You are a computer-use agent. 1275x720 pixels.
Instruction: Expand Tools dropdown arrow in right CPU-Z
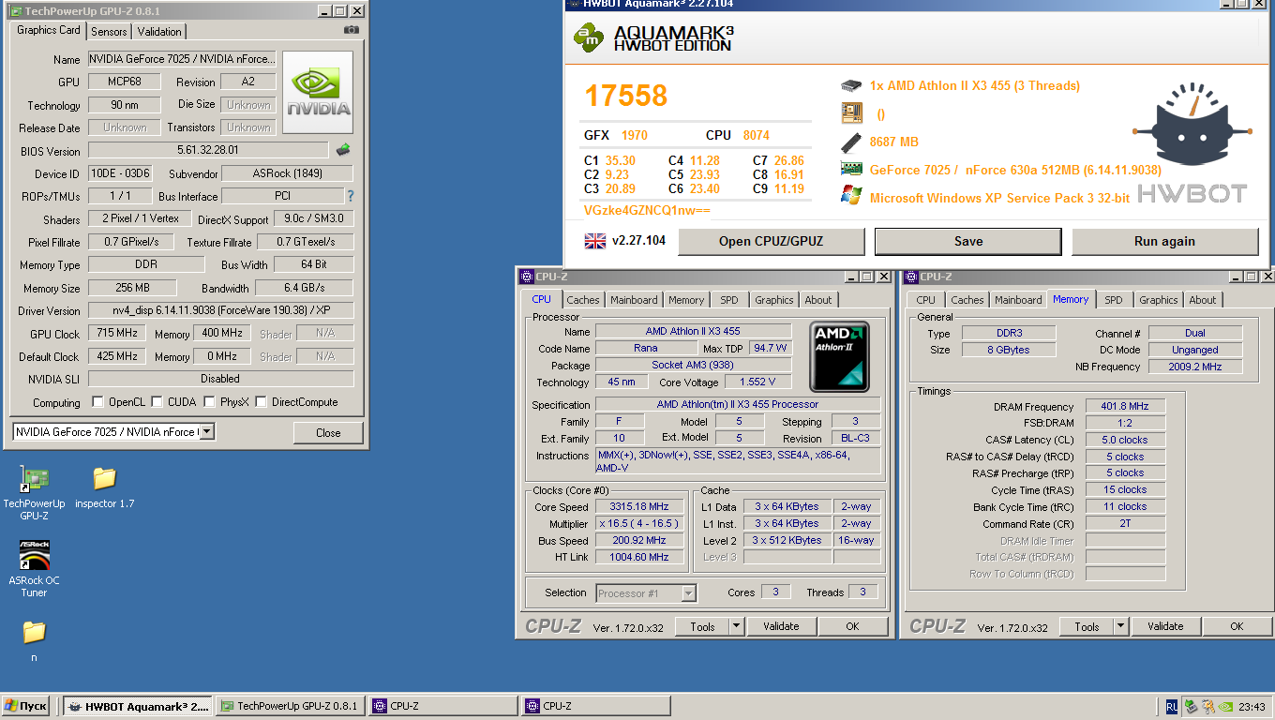pos(1120,626)
